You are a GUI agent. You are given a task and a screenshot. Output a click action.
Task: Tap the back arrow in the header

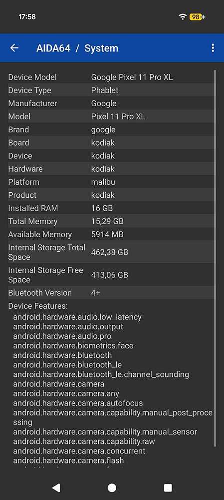point(14,48)
